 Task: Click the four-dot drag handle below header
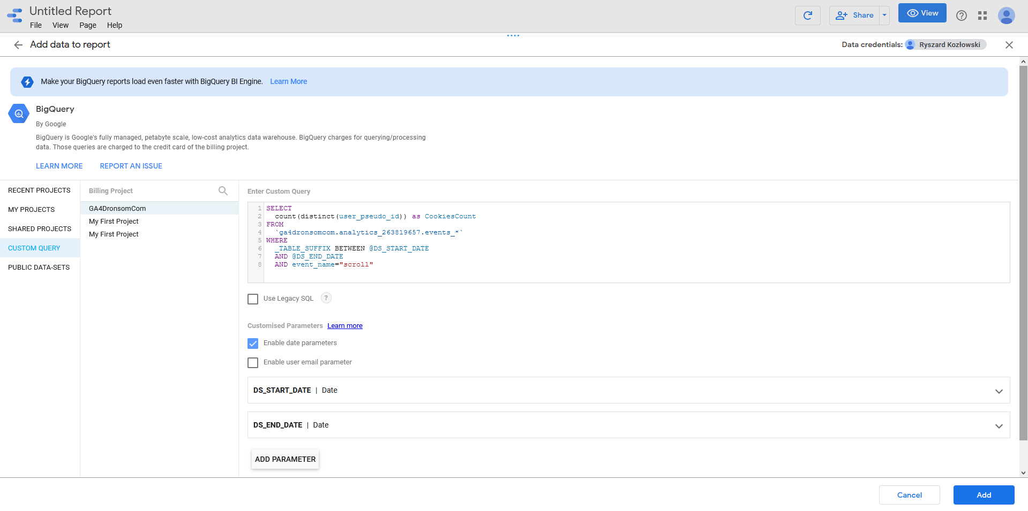point(513,36)
